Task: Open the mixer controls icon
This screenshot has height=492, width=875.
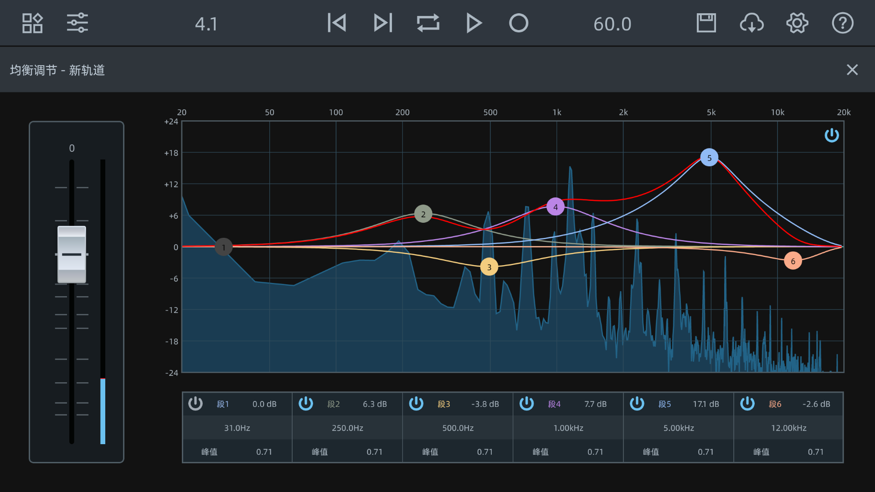Action: (x=77, y=23)
